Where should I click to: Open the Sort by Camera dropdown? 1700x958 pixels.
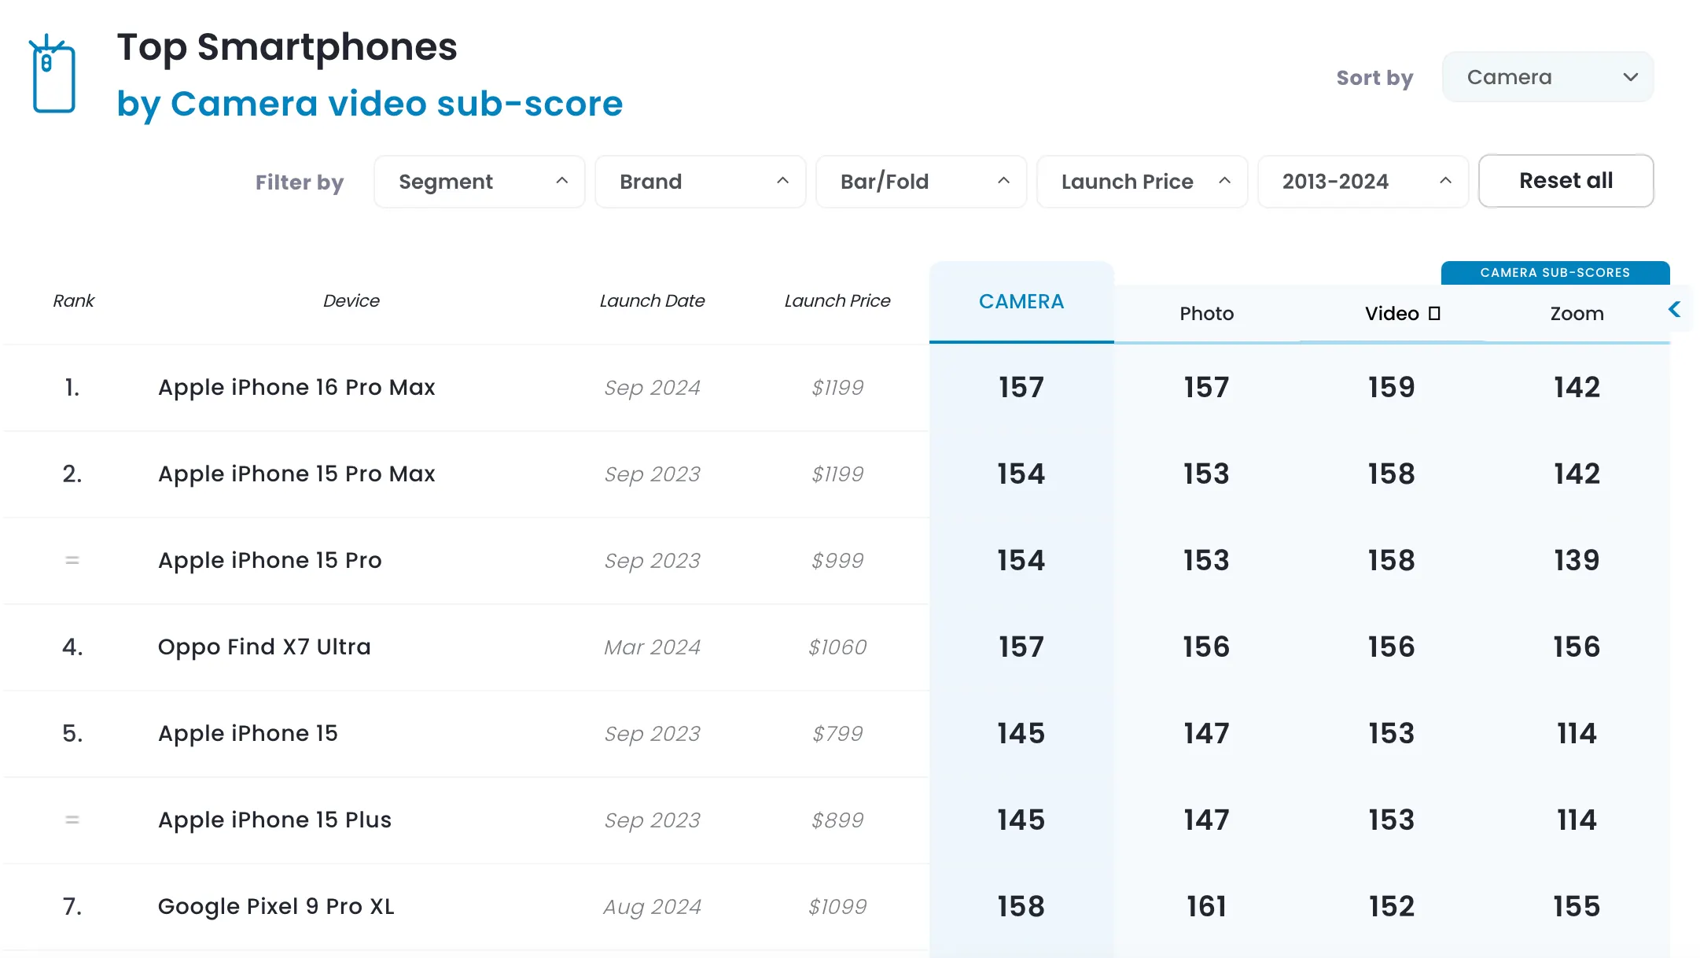(1547, 77)
